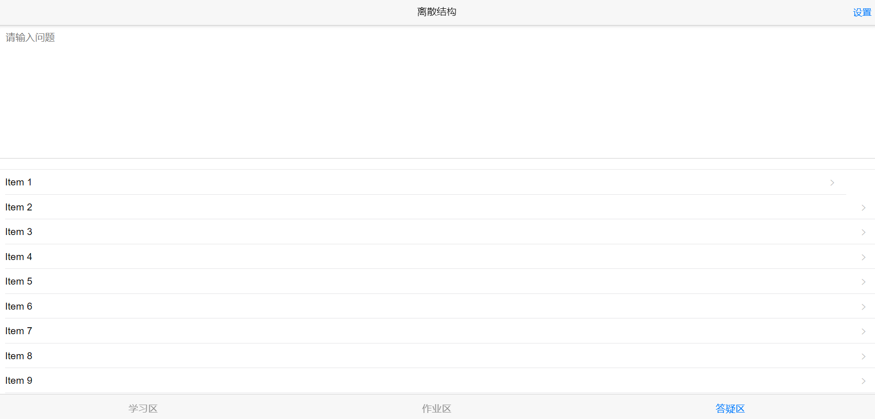This screenshot has width=875, height=419.
Task: Open the chevron arrow for Item 6
Action: point(863,307)
